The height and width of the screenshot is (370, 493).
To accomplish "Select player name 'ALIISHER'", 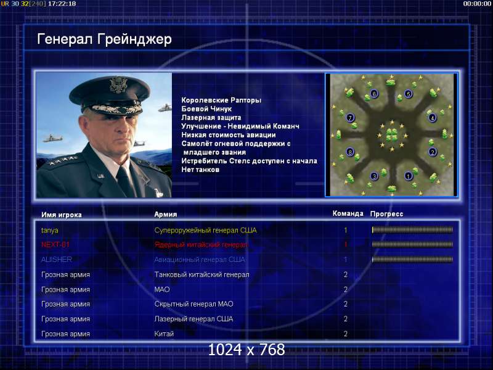I will point(57,260).
